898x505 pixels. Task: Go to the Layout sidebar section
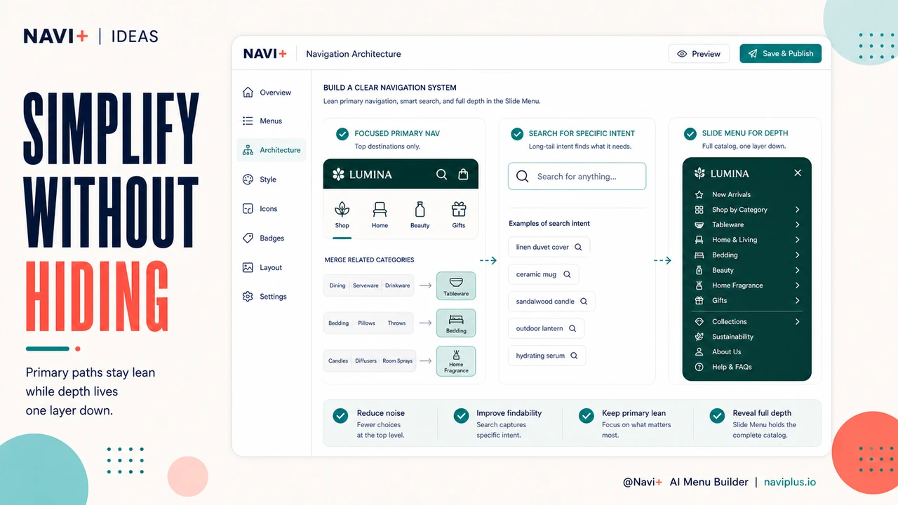pyautogui.click(x=272, y=268)
